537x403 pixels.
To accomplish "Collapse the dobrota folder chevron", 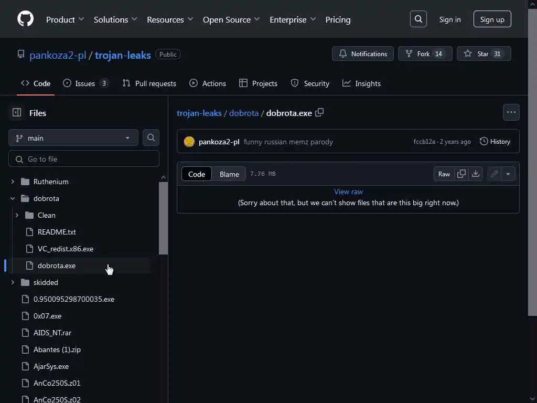I will coord(13,198).
